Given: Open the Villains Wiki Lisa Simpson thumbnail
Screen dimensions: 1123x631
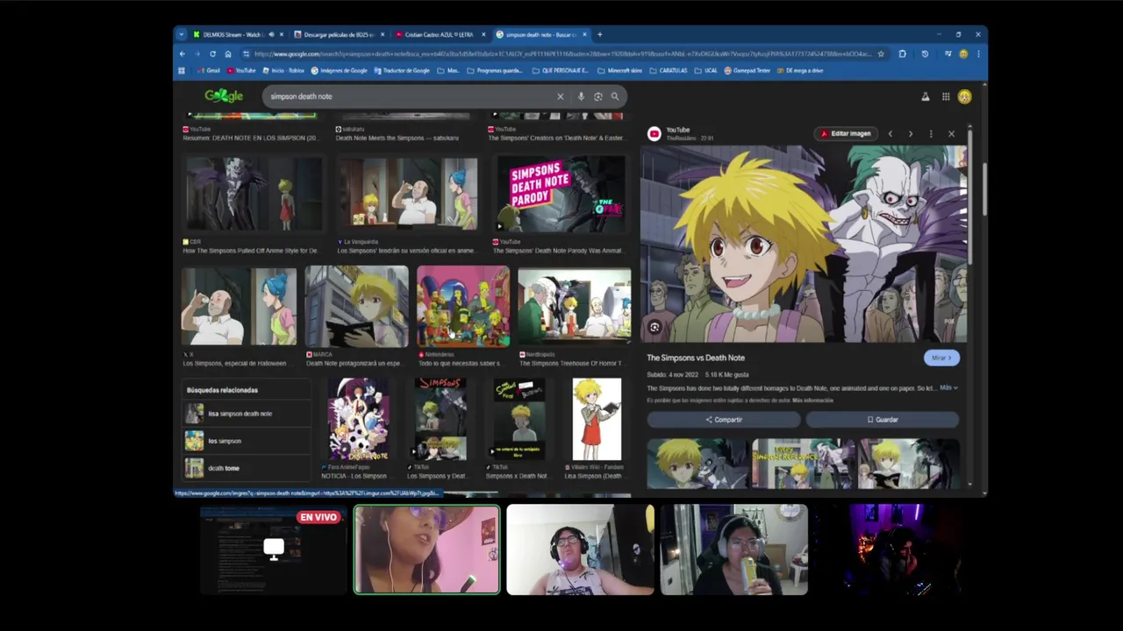Looking at the screenshot, I should coord(597,419).
